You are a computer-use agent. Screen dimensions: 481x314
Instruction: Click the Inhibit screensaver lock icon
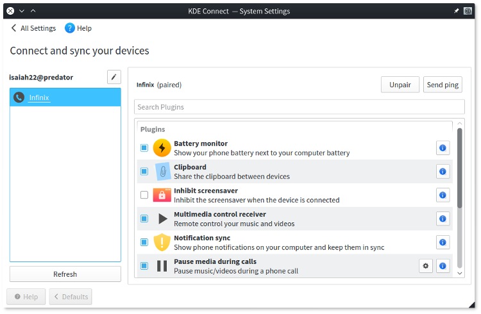(x=162, y=195)
